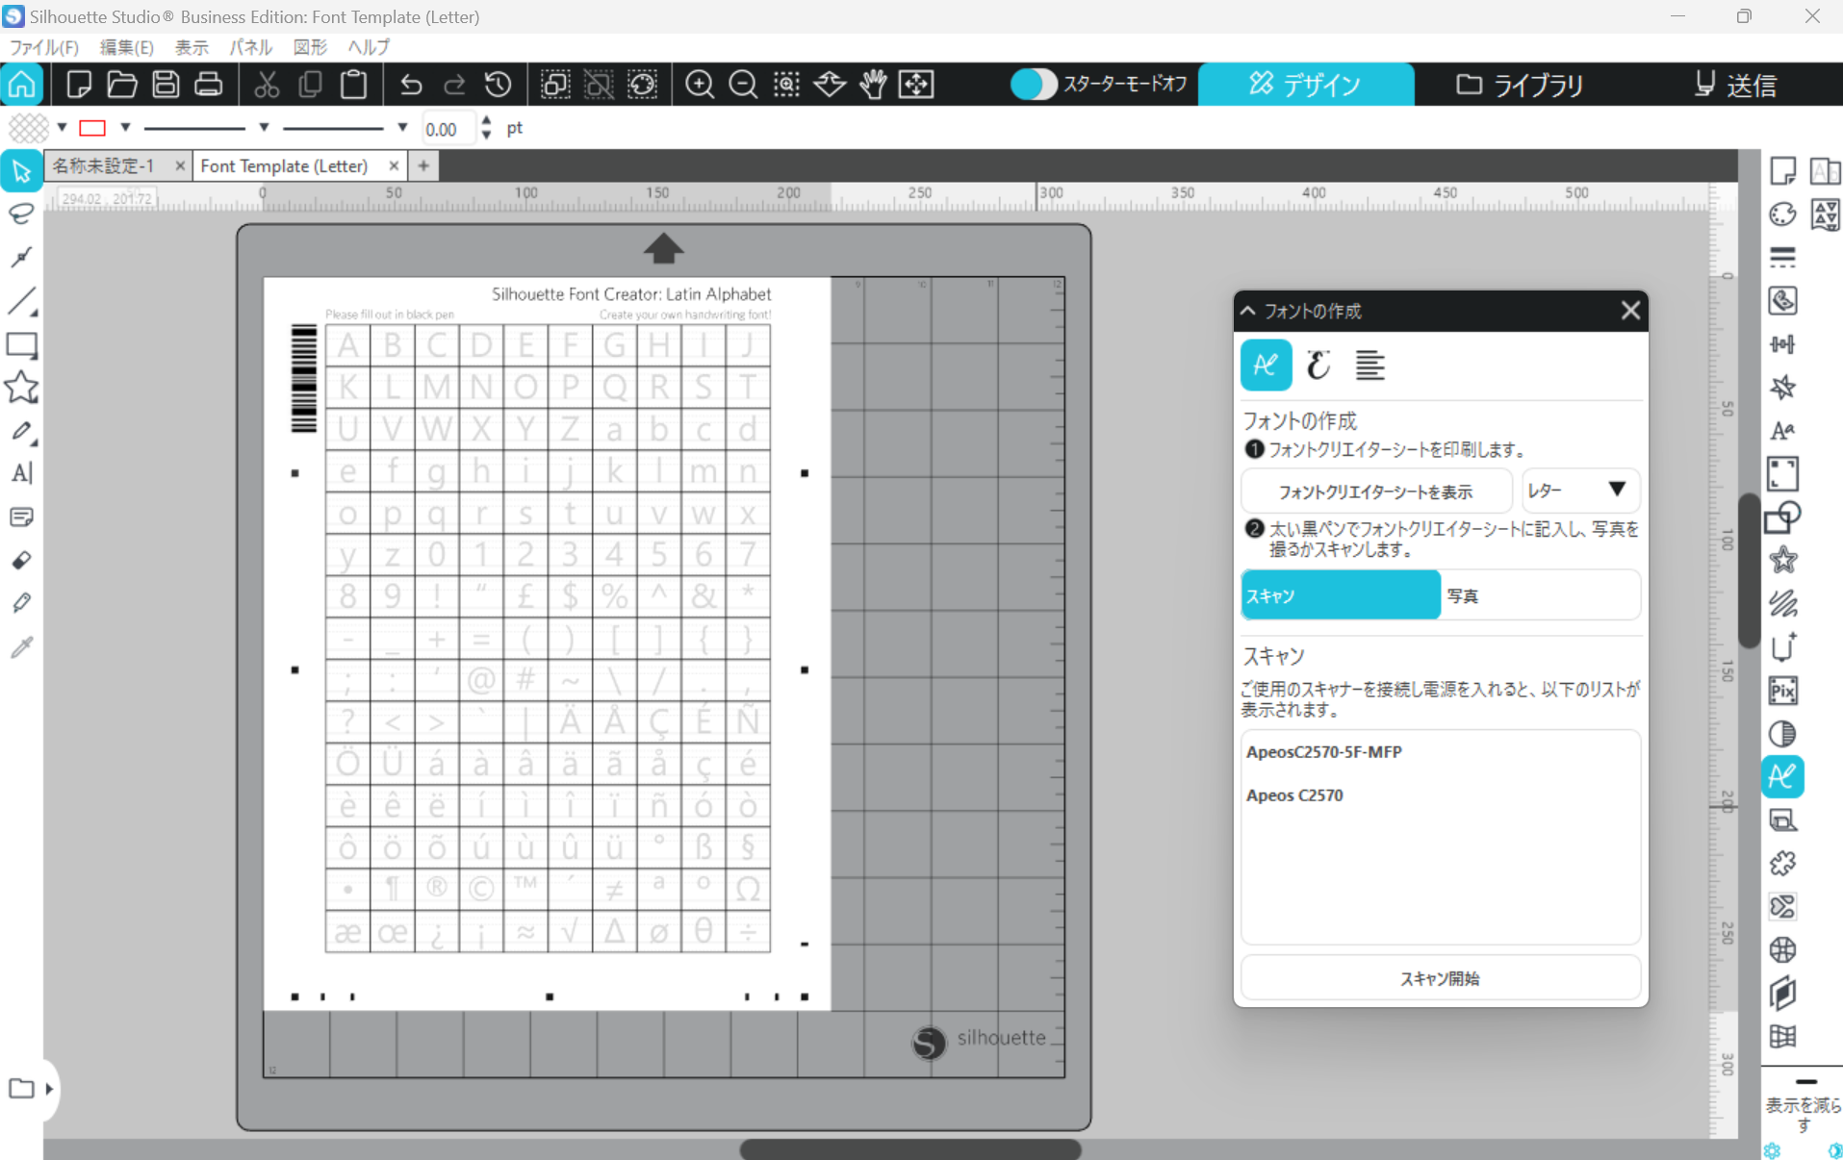Switch to the 送信 tab
The width and height of the screenshot is (1843, 1160).
coord(1735,85)
